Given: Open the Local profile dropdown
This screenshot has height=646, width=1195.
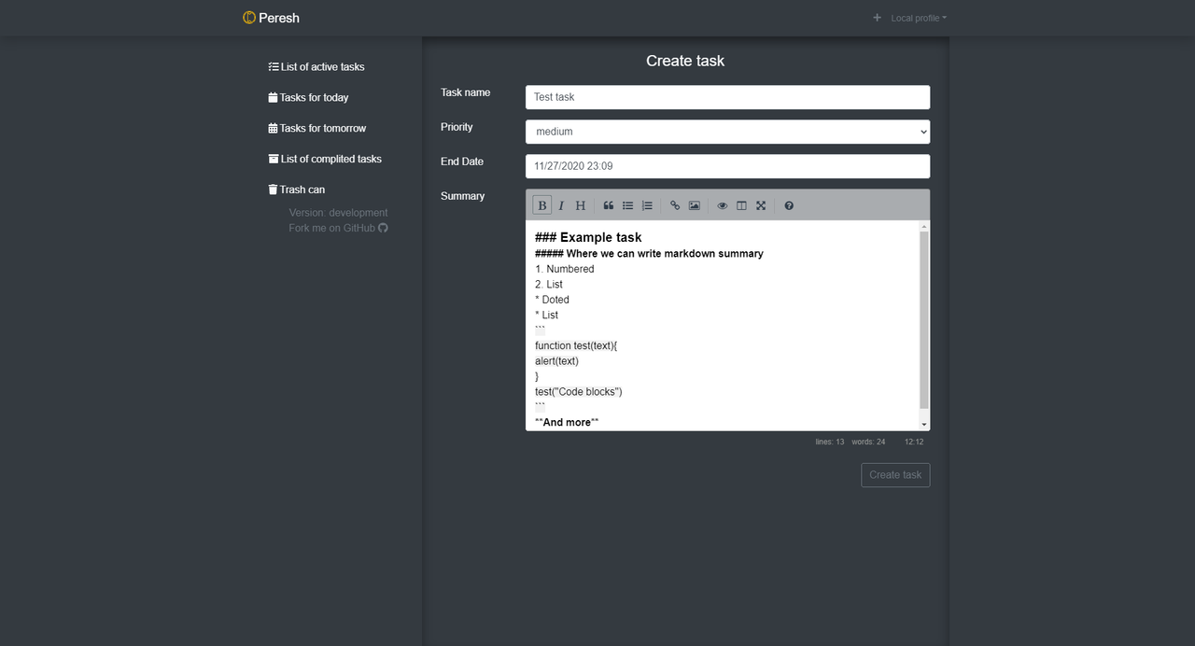Looking at the screenshot, I should [919, 18].
